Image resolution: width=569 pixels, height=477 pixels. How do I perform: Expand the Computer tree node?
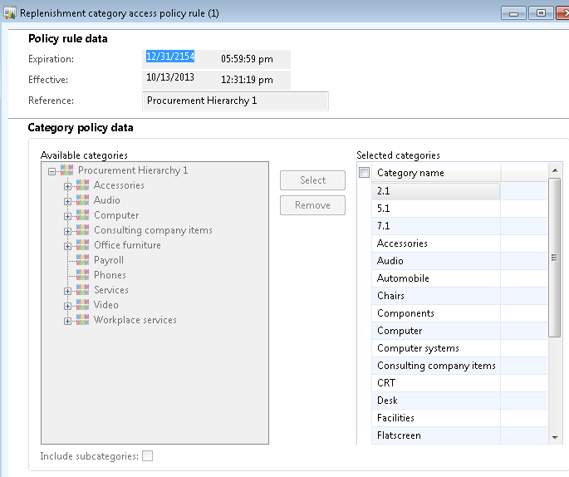point(68,216)
